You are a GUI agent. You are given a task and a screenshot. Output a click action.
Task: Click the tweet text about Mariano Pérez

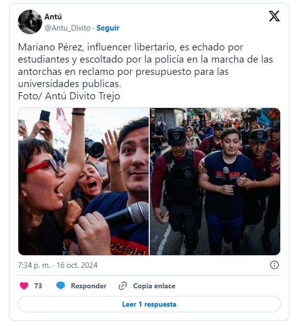[145, 65]
